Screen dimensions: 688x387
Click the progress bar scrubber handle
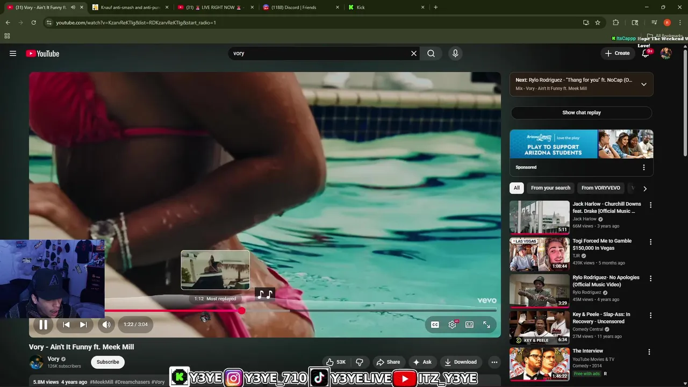(242, 311)
